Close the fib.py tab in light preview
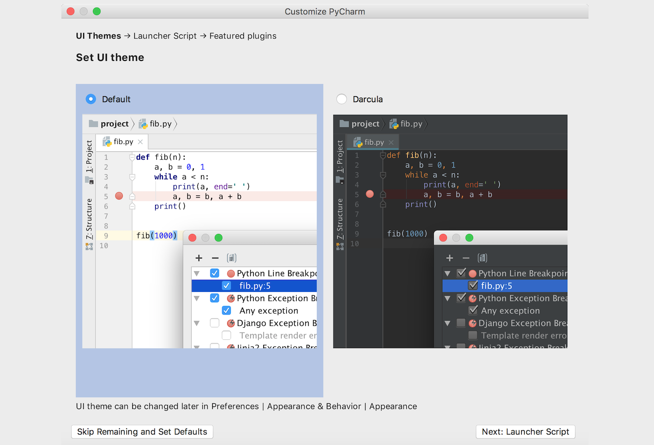The image size is (654, 445). (x=140, y=142)
